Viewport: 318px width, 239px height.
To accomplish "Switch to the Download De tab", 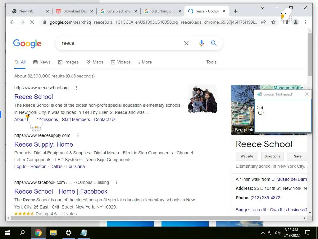I will 75,11.
